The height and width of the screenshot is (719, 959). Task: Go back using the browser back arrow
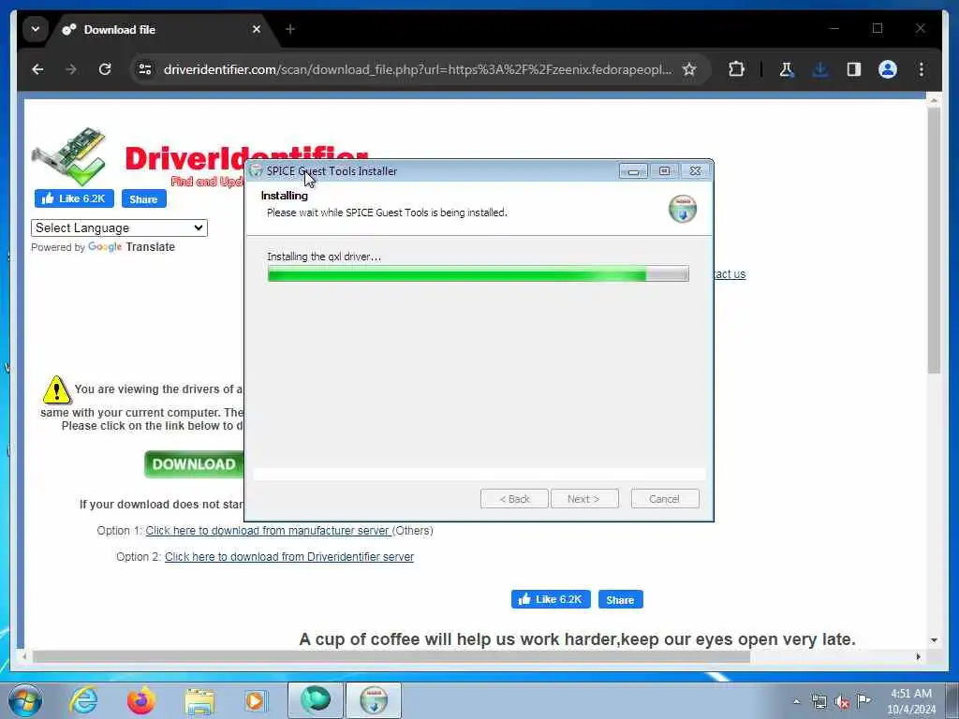pos(37,69)
